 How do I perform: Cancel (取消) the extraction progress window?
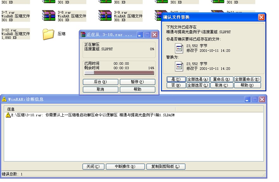tap(100, 89)
